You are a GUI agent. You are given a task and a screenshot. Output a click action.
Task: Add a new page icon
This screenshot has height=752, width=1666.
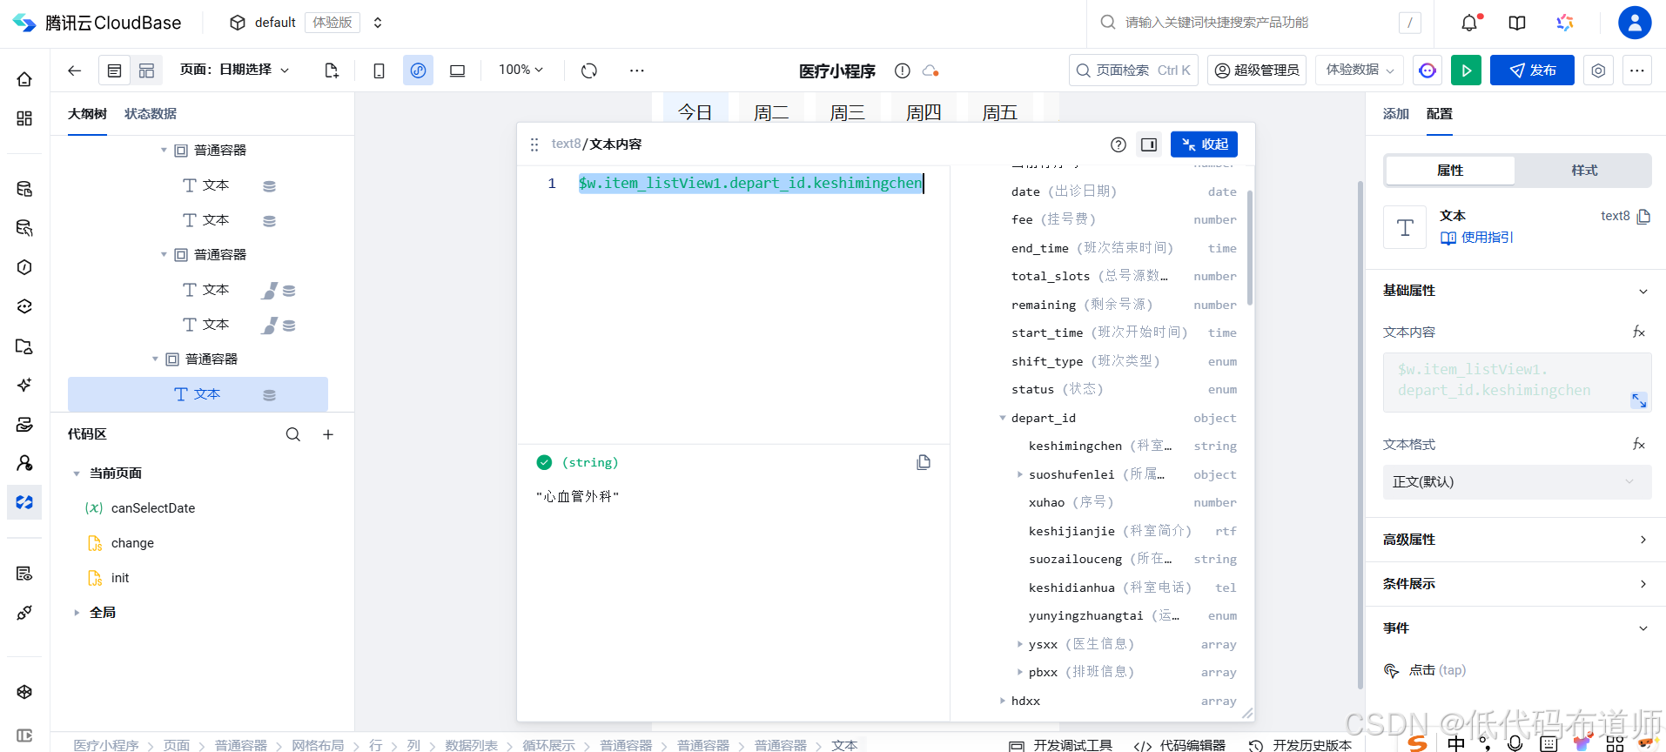(x=332, y=70)
